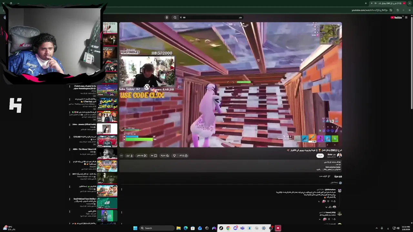The height and width of the screenshot is (232, 413).
Task: Click the taskbar Search box
Action: pos(157,228)
